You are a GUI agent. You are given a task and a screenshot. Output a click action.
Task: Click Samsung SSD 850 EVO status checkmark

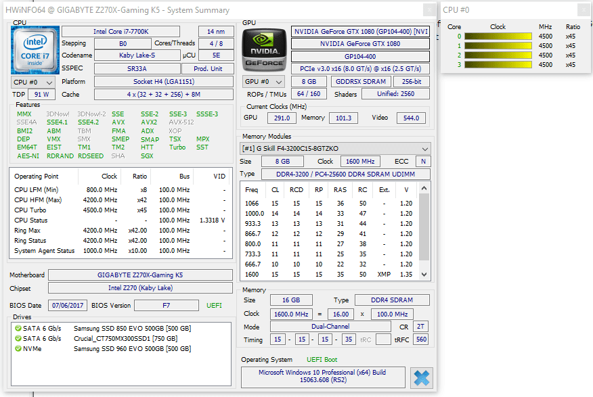(18, 328)
